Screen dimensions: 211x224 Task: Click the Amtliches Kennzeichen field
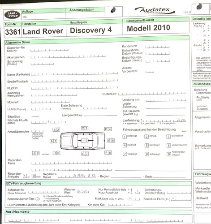(54, 95)
